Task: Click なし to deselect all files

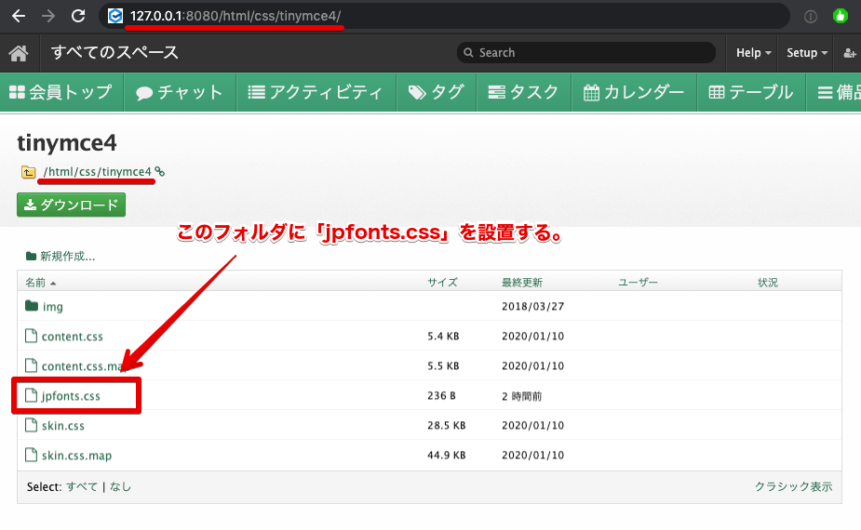Action: (120, 486)
